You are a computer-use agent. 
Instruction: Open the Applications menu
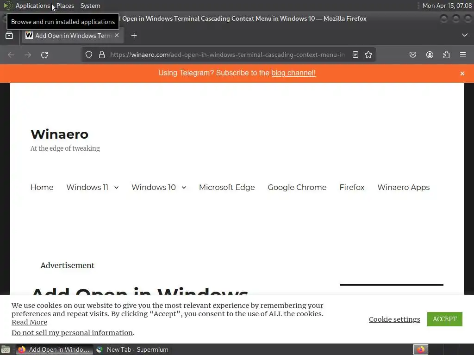33,6
